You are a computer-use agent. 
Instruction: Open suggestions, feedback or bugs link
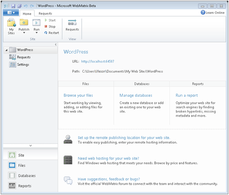(109, 179)
